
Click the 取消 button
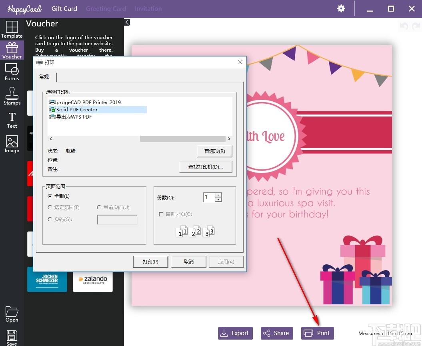[189, 262]
